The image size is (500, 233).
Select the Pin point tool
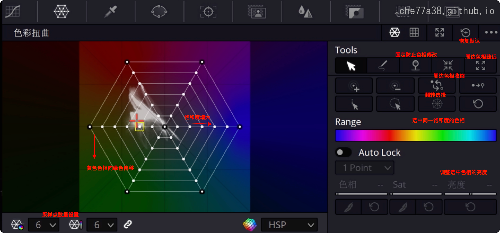pyautogui.click(x=415, y=66)
